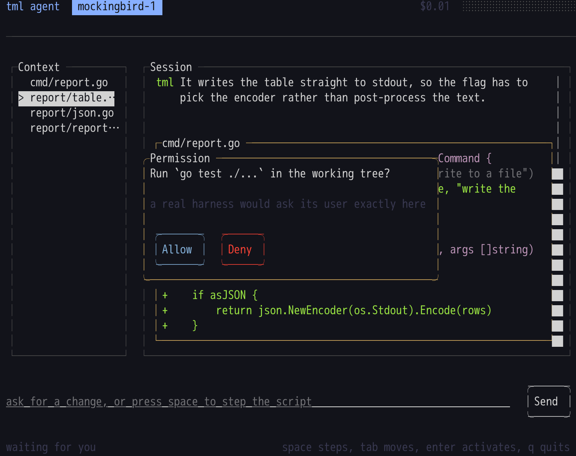Deny the go test permission request
The width and height of the screenshot is (576, 456).
pyautogui.click(x=243, y=250)
